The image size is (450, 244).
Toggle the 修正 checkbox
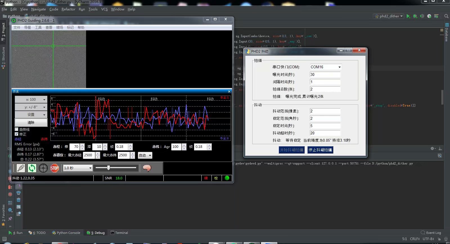pyautogui.click(x=17, y=134)
